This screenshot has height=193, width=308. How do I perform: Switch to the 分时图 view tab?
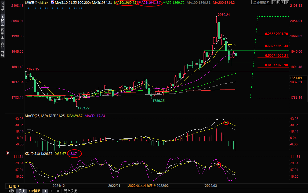click(x=2, y=9)
